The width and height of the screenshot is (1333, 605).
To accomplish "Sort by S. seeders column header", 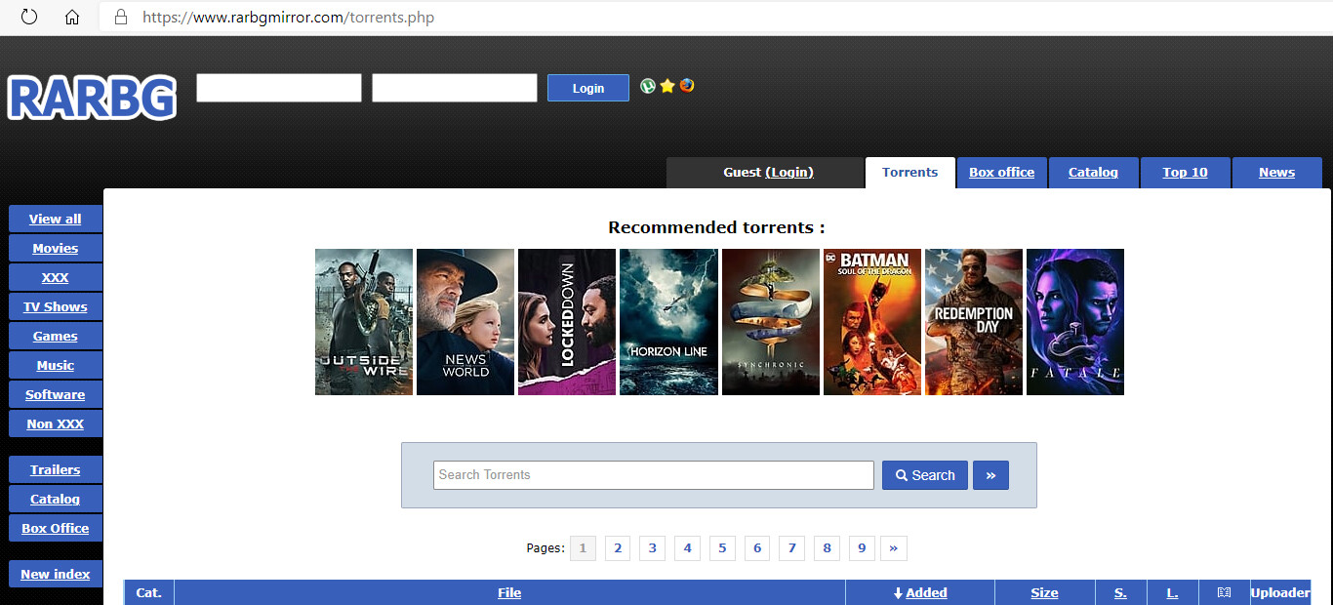I will click(x=1120, y=592).
